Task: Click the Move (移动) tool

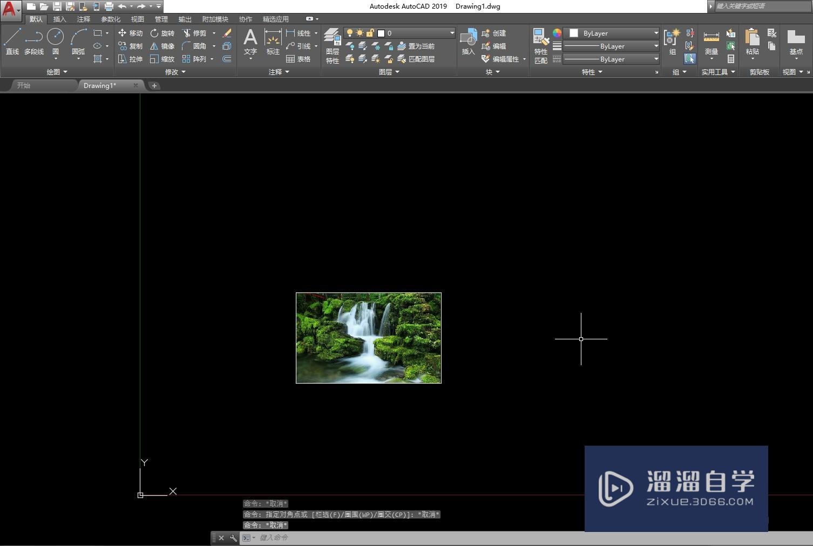Action: [130, 33]
